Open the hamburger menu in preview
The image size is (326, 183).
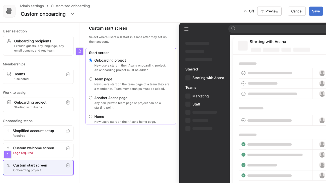click(186, 29)
